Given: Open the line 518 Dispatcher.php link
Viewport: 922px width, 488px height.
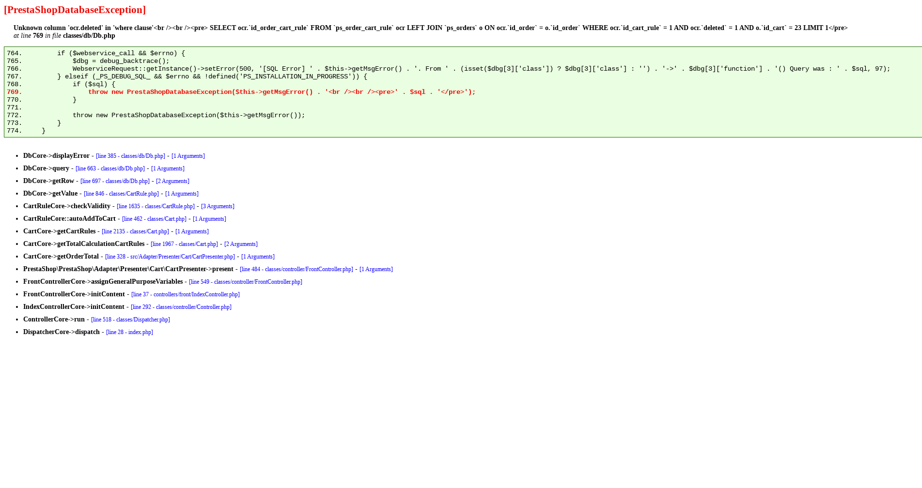Looking at the screenshot, I should pos(130,320).
